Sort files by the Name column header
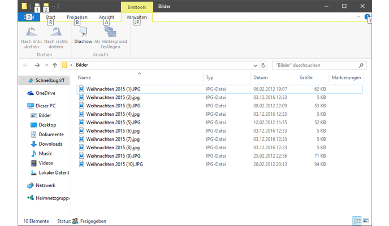Image resolution: width=389 pixels, height=226 pixels. [x=84, y=77]
